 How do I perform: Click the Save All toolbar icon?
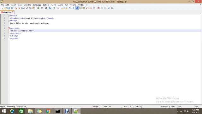(12, 8)
